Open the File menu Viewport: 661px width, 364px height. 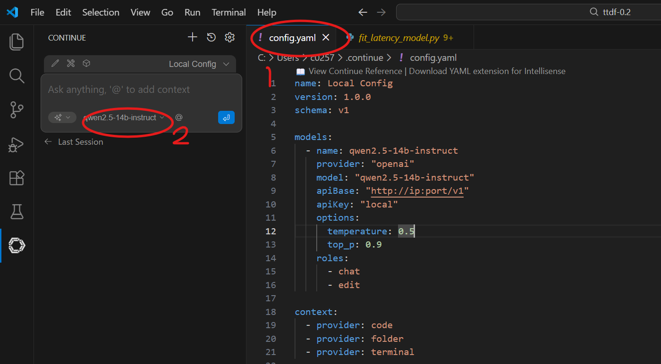[37, 12]
